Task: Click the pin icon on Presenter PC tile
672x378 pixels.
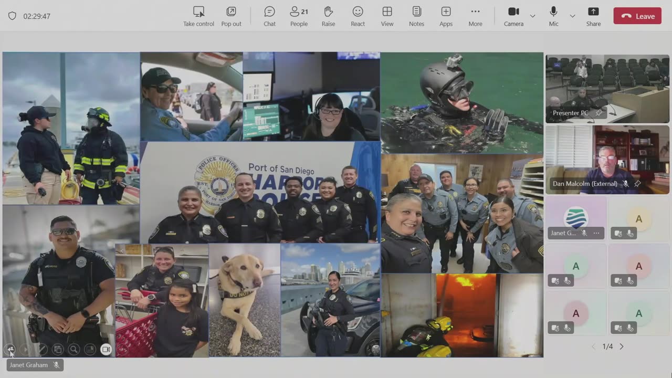Action: click(x=598, y=113)
